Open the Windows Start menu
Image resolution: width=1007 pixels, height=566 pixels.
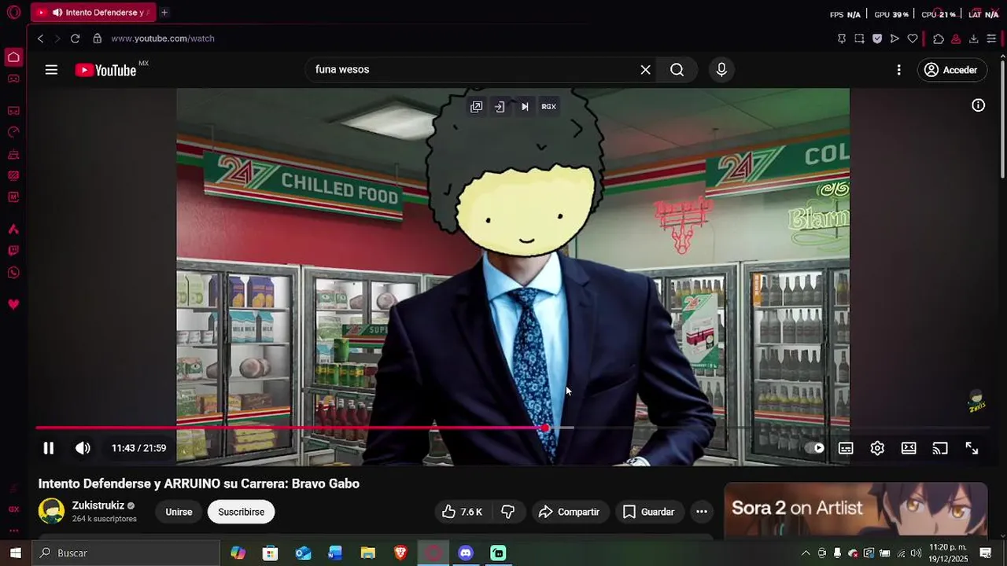tap(15, 553)
